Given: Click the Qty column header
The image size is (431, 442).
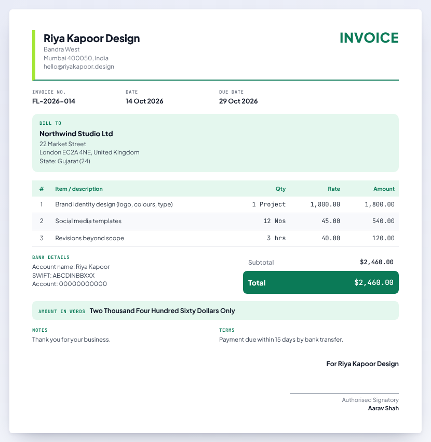Looking at the screenshot, I should (280, 189).
